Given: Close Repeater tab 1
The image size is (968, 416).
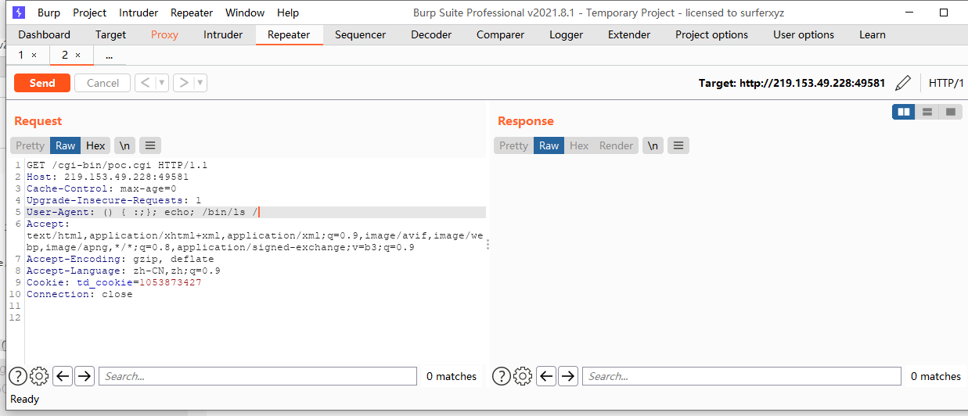Looking at the screenshot, I should 34,56.
